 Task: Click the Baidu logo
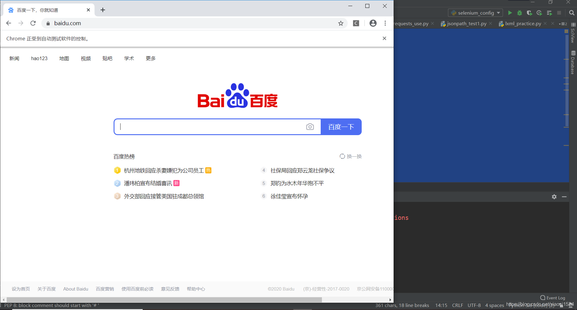[237, 96]
